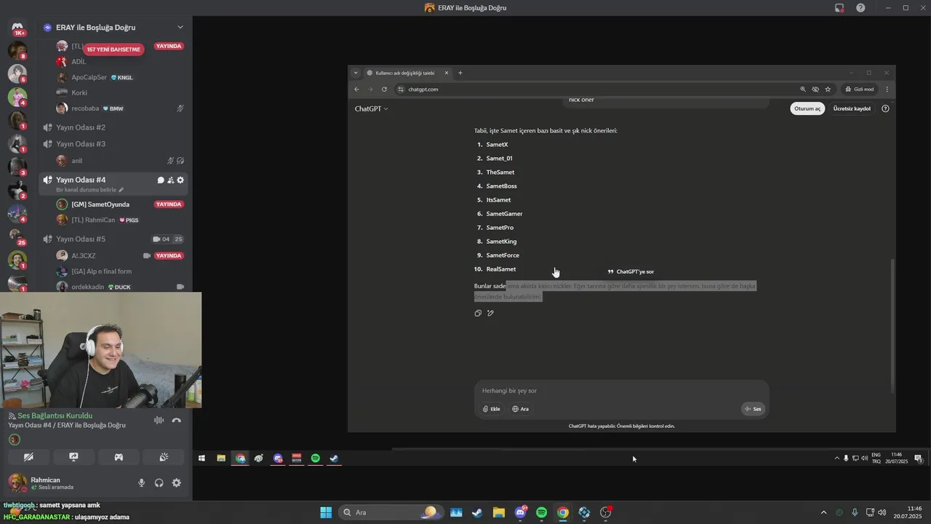This screenshot has height=524, width=931.
Task: Select user [TL] RahmiCan in channel list
Action: (x=93, y=220)
